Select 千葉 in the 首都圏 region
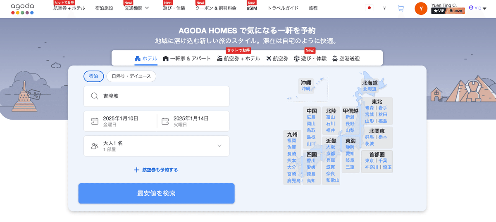 383,161
